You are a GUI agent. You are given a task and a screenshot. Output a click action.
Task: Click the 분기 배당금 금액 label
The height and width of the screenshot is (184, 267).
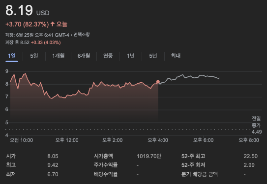click(200, 174)
